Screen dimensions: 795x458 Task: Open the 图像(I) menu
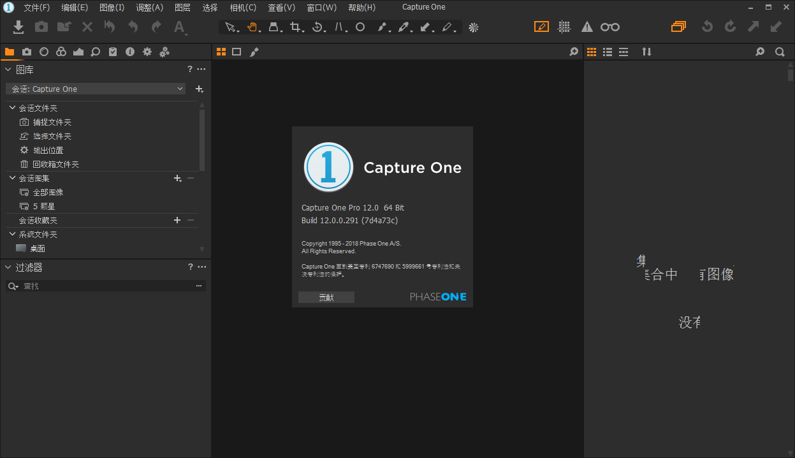pos(112,8)
